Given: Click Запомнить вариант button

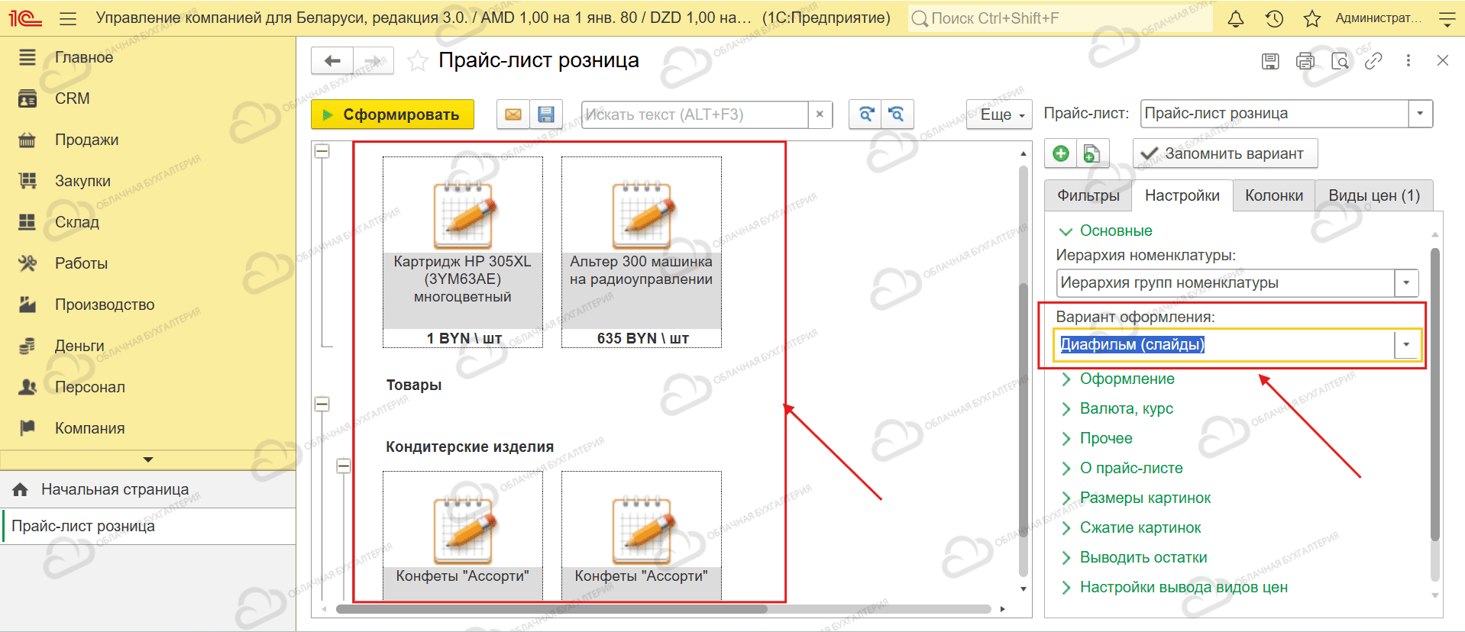Looking at the screenshot, I should tap(1225, 153).
